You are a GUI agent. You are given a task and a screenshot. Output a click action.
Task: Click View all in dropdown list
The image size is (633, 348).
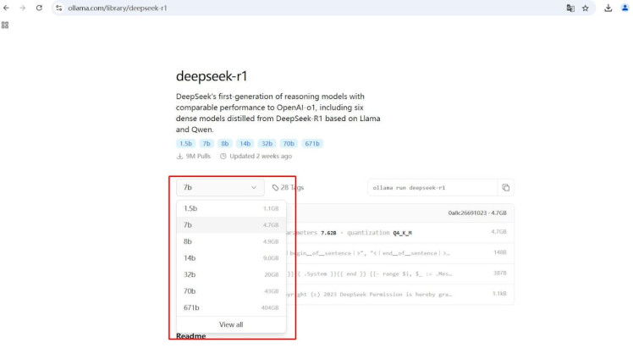231,324
